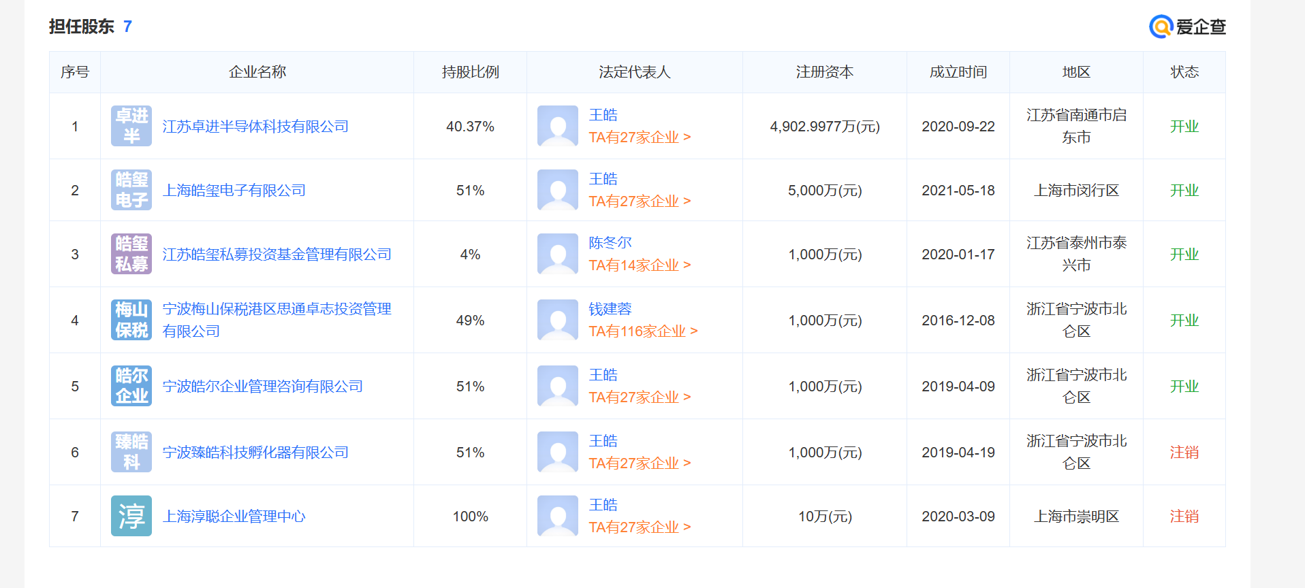1305x588 pixels.
Task: Click the 皓玺电子 company logo icon
Action: [131, 190]
